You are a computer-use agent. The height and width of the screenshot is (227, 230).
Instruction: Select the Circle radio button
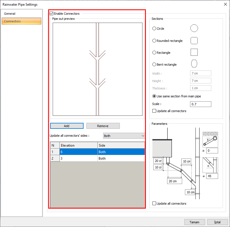(x=154, y=29)
